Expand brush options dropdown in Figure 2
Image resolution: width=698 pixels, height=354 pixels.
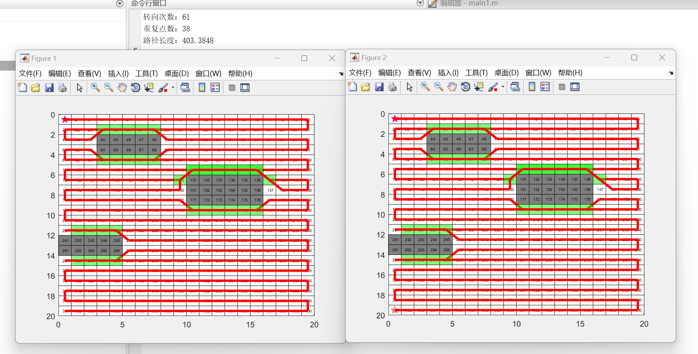(503, 87)
